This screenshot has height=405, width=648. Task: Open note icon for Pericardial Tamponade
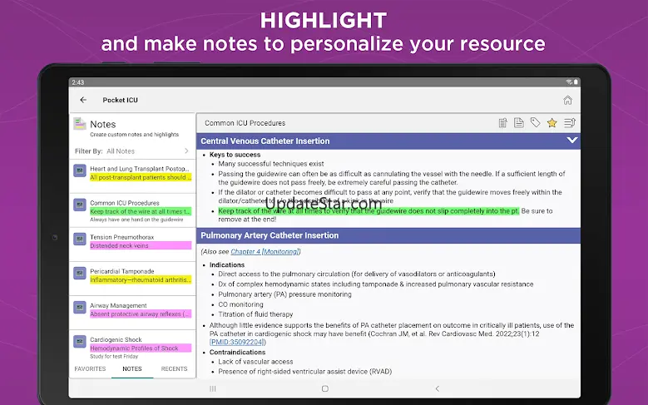80,273
